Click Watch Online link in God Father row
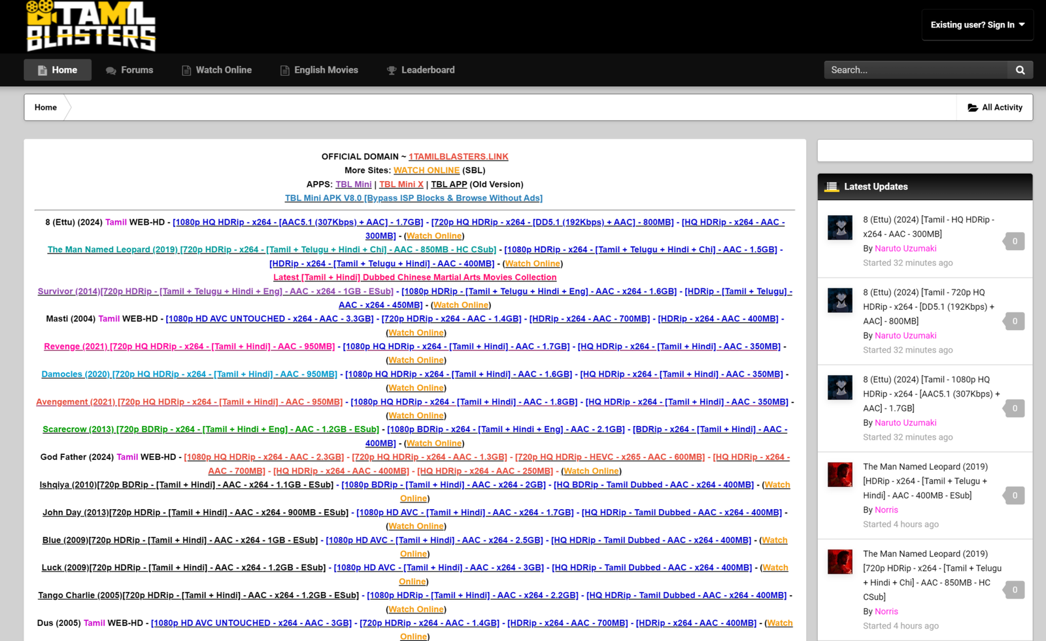The width and height of the screenshot is (1046, 641). (x=591, y=471)
